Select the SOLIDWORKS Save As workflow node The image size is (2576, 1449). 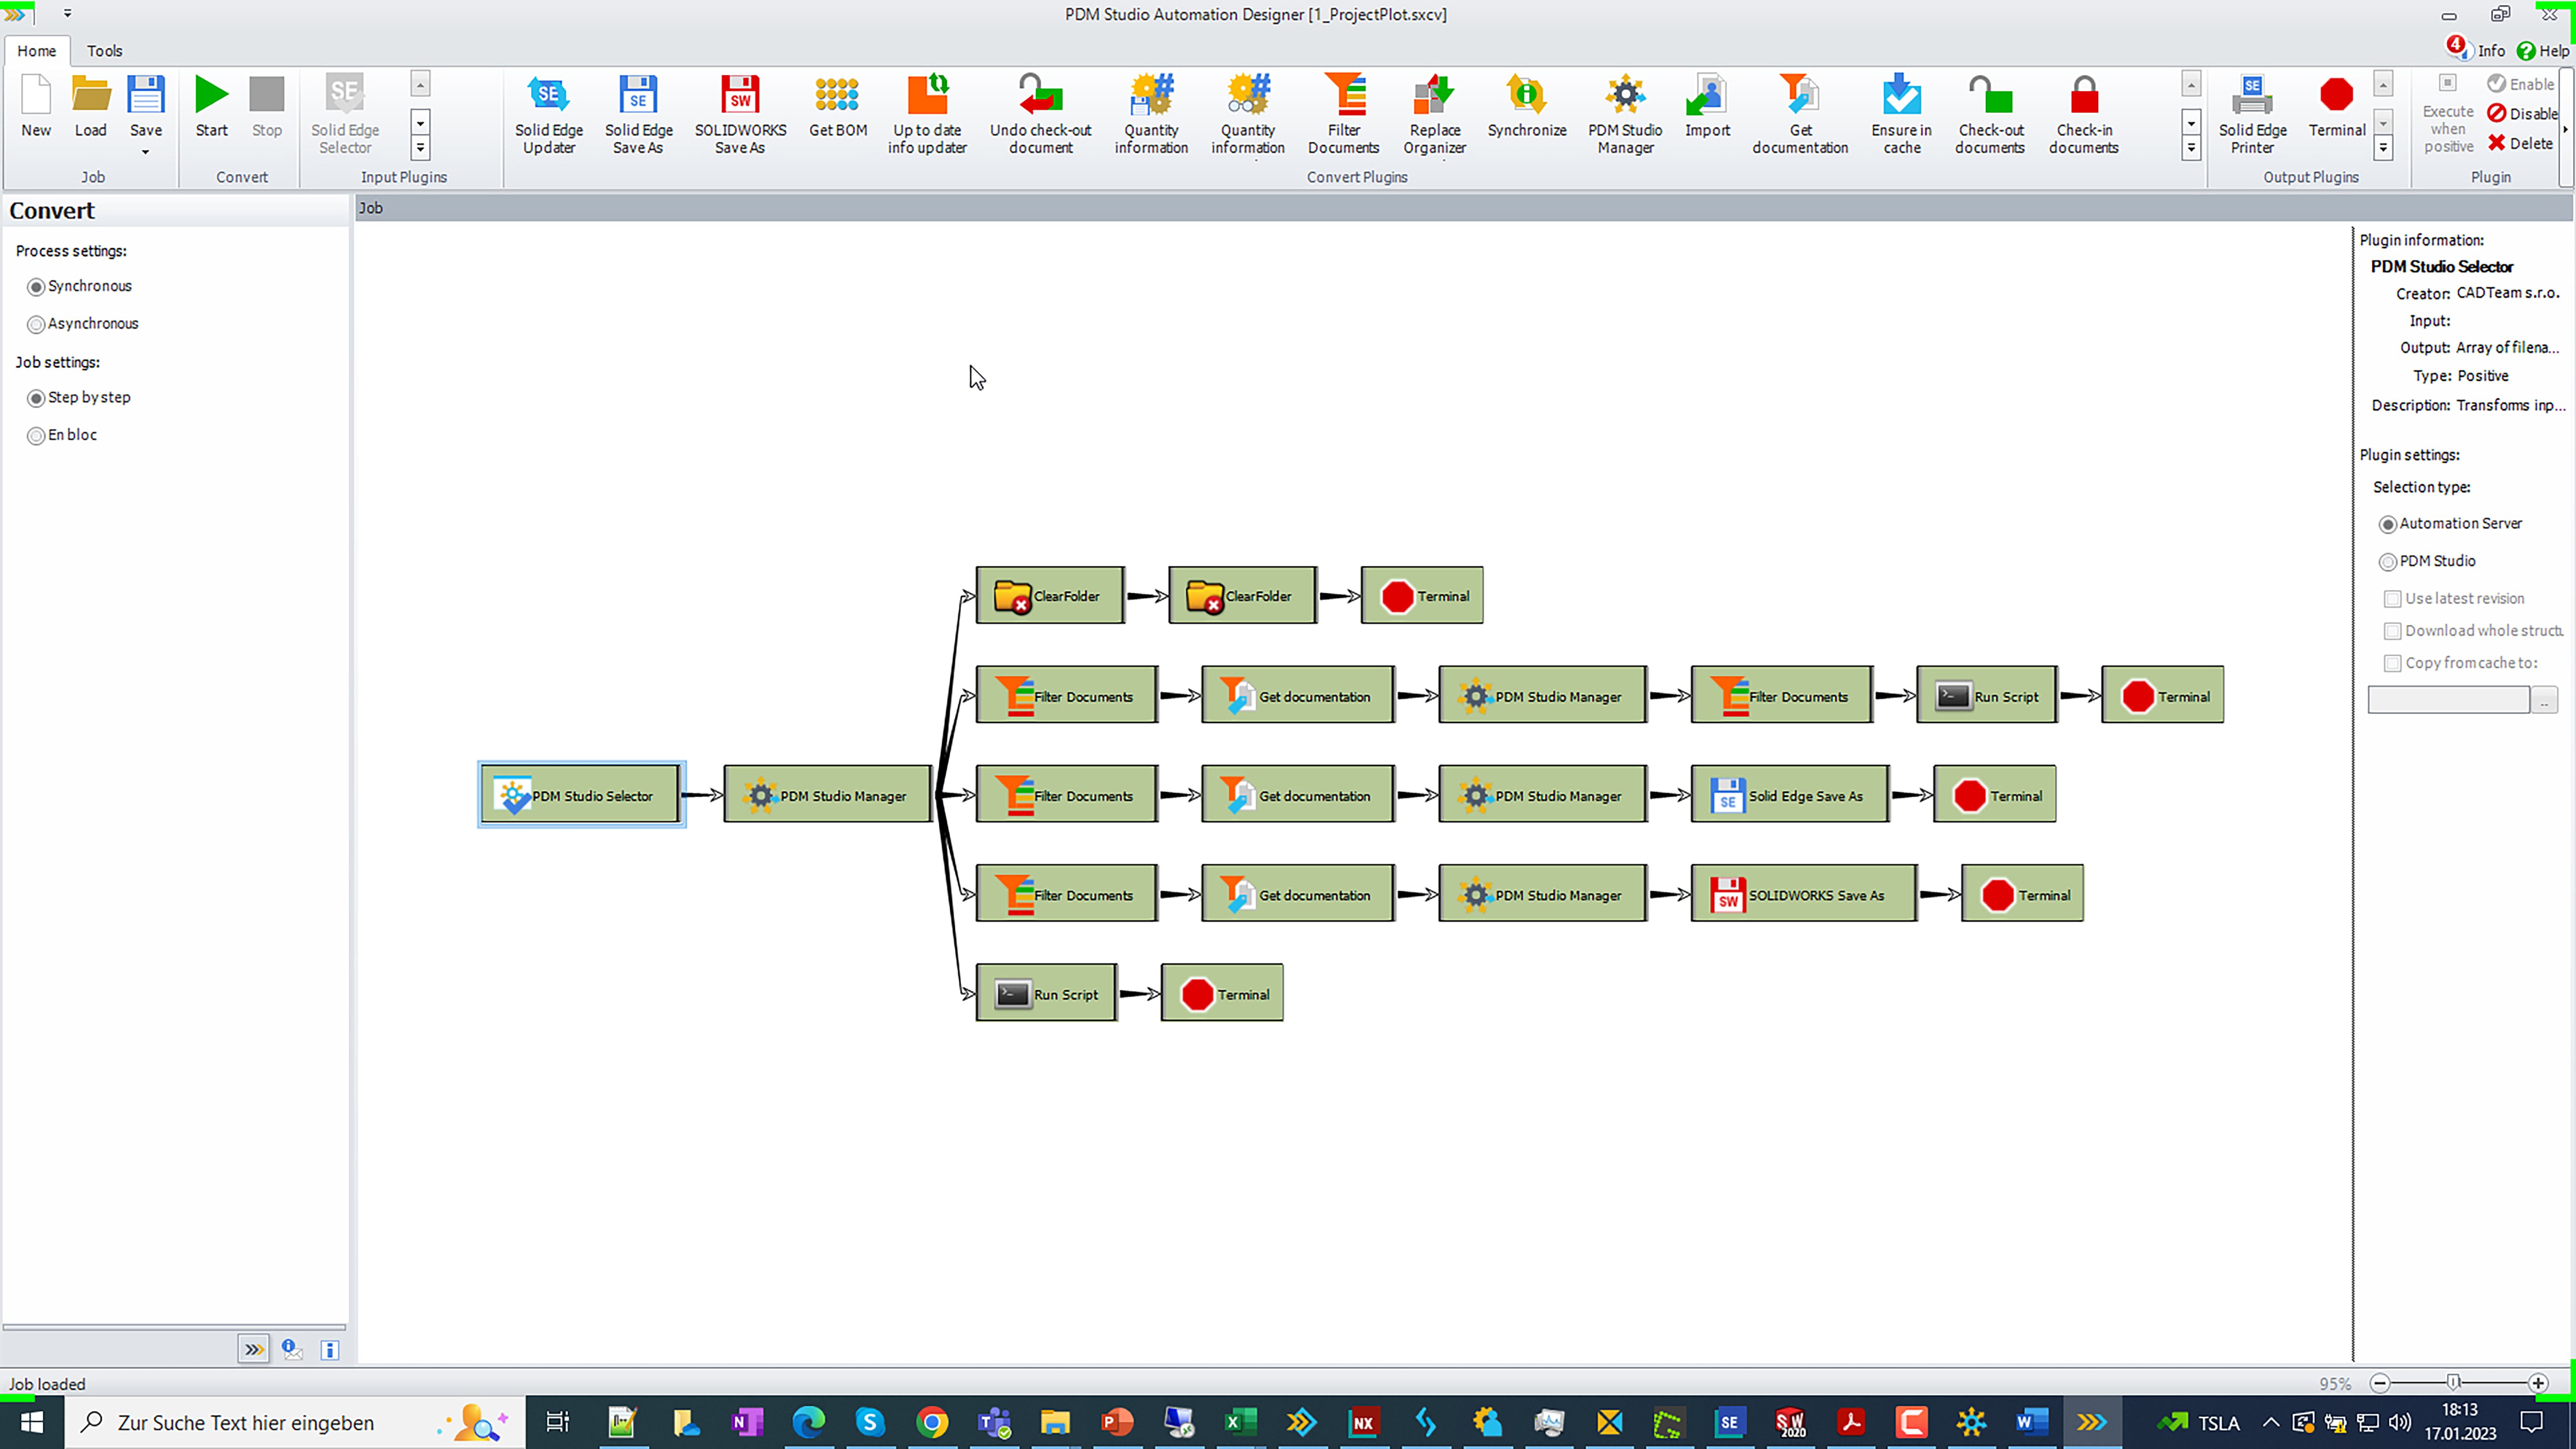[x=1804, y=895]
